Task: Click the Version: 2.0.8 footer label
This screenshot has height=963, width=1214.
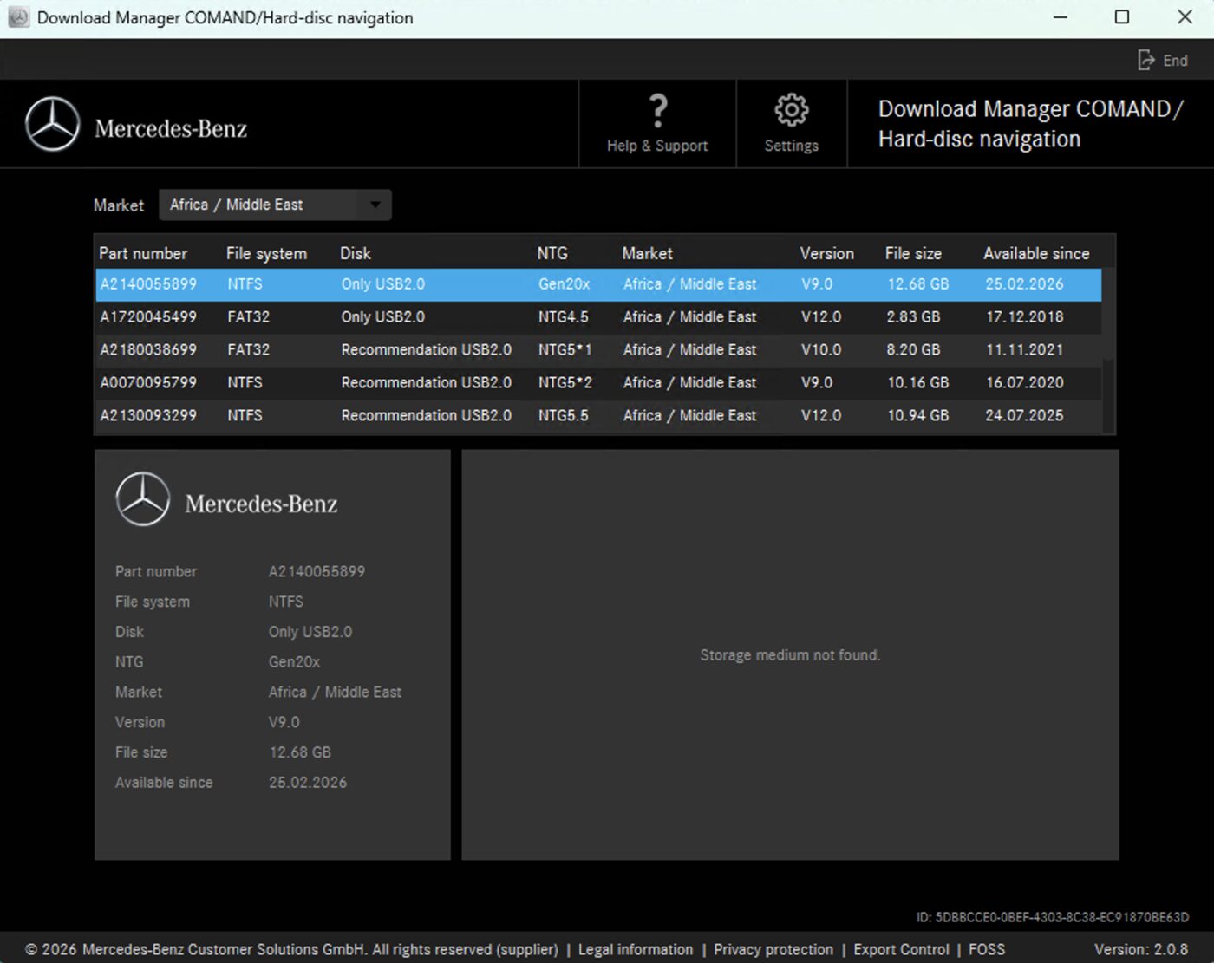Action: coord(1141,949)
